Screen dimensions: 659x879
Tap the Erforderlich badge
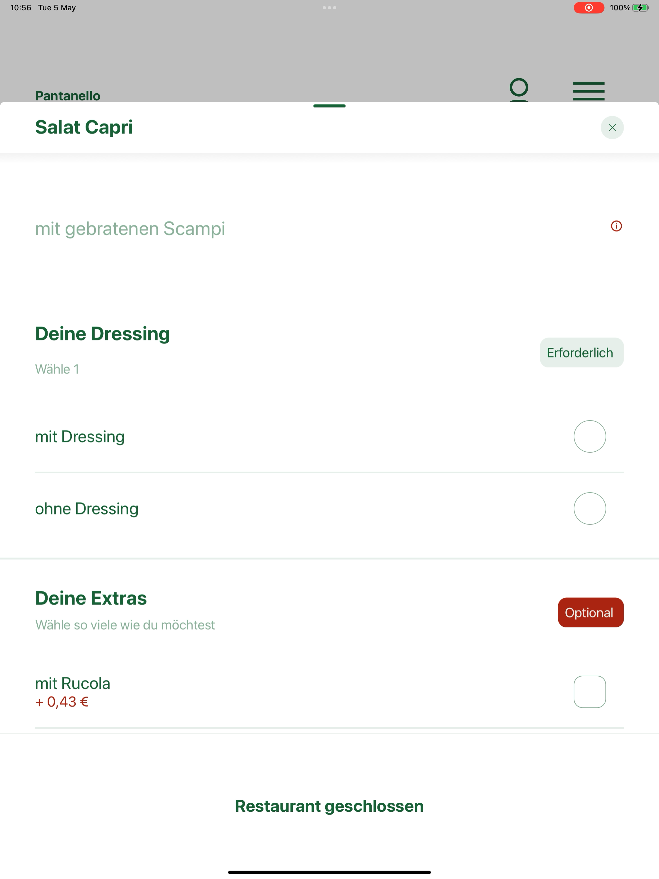tap(581, 353)
